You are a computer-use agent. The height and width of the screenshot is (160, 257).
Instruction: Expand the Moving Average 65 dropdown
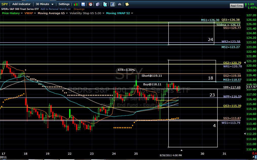pos(67,13)
